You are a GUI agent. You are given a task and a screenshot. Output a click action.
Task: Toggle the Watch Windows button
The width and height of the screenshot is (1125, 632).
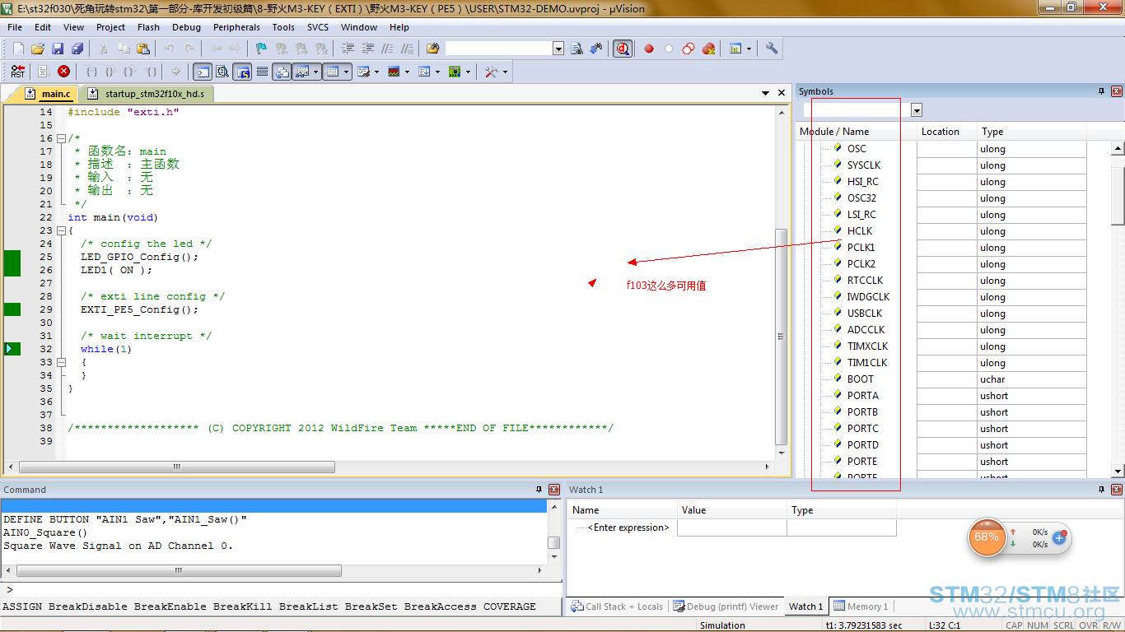pyautogui.click(x=302, y=72)
